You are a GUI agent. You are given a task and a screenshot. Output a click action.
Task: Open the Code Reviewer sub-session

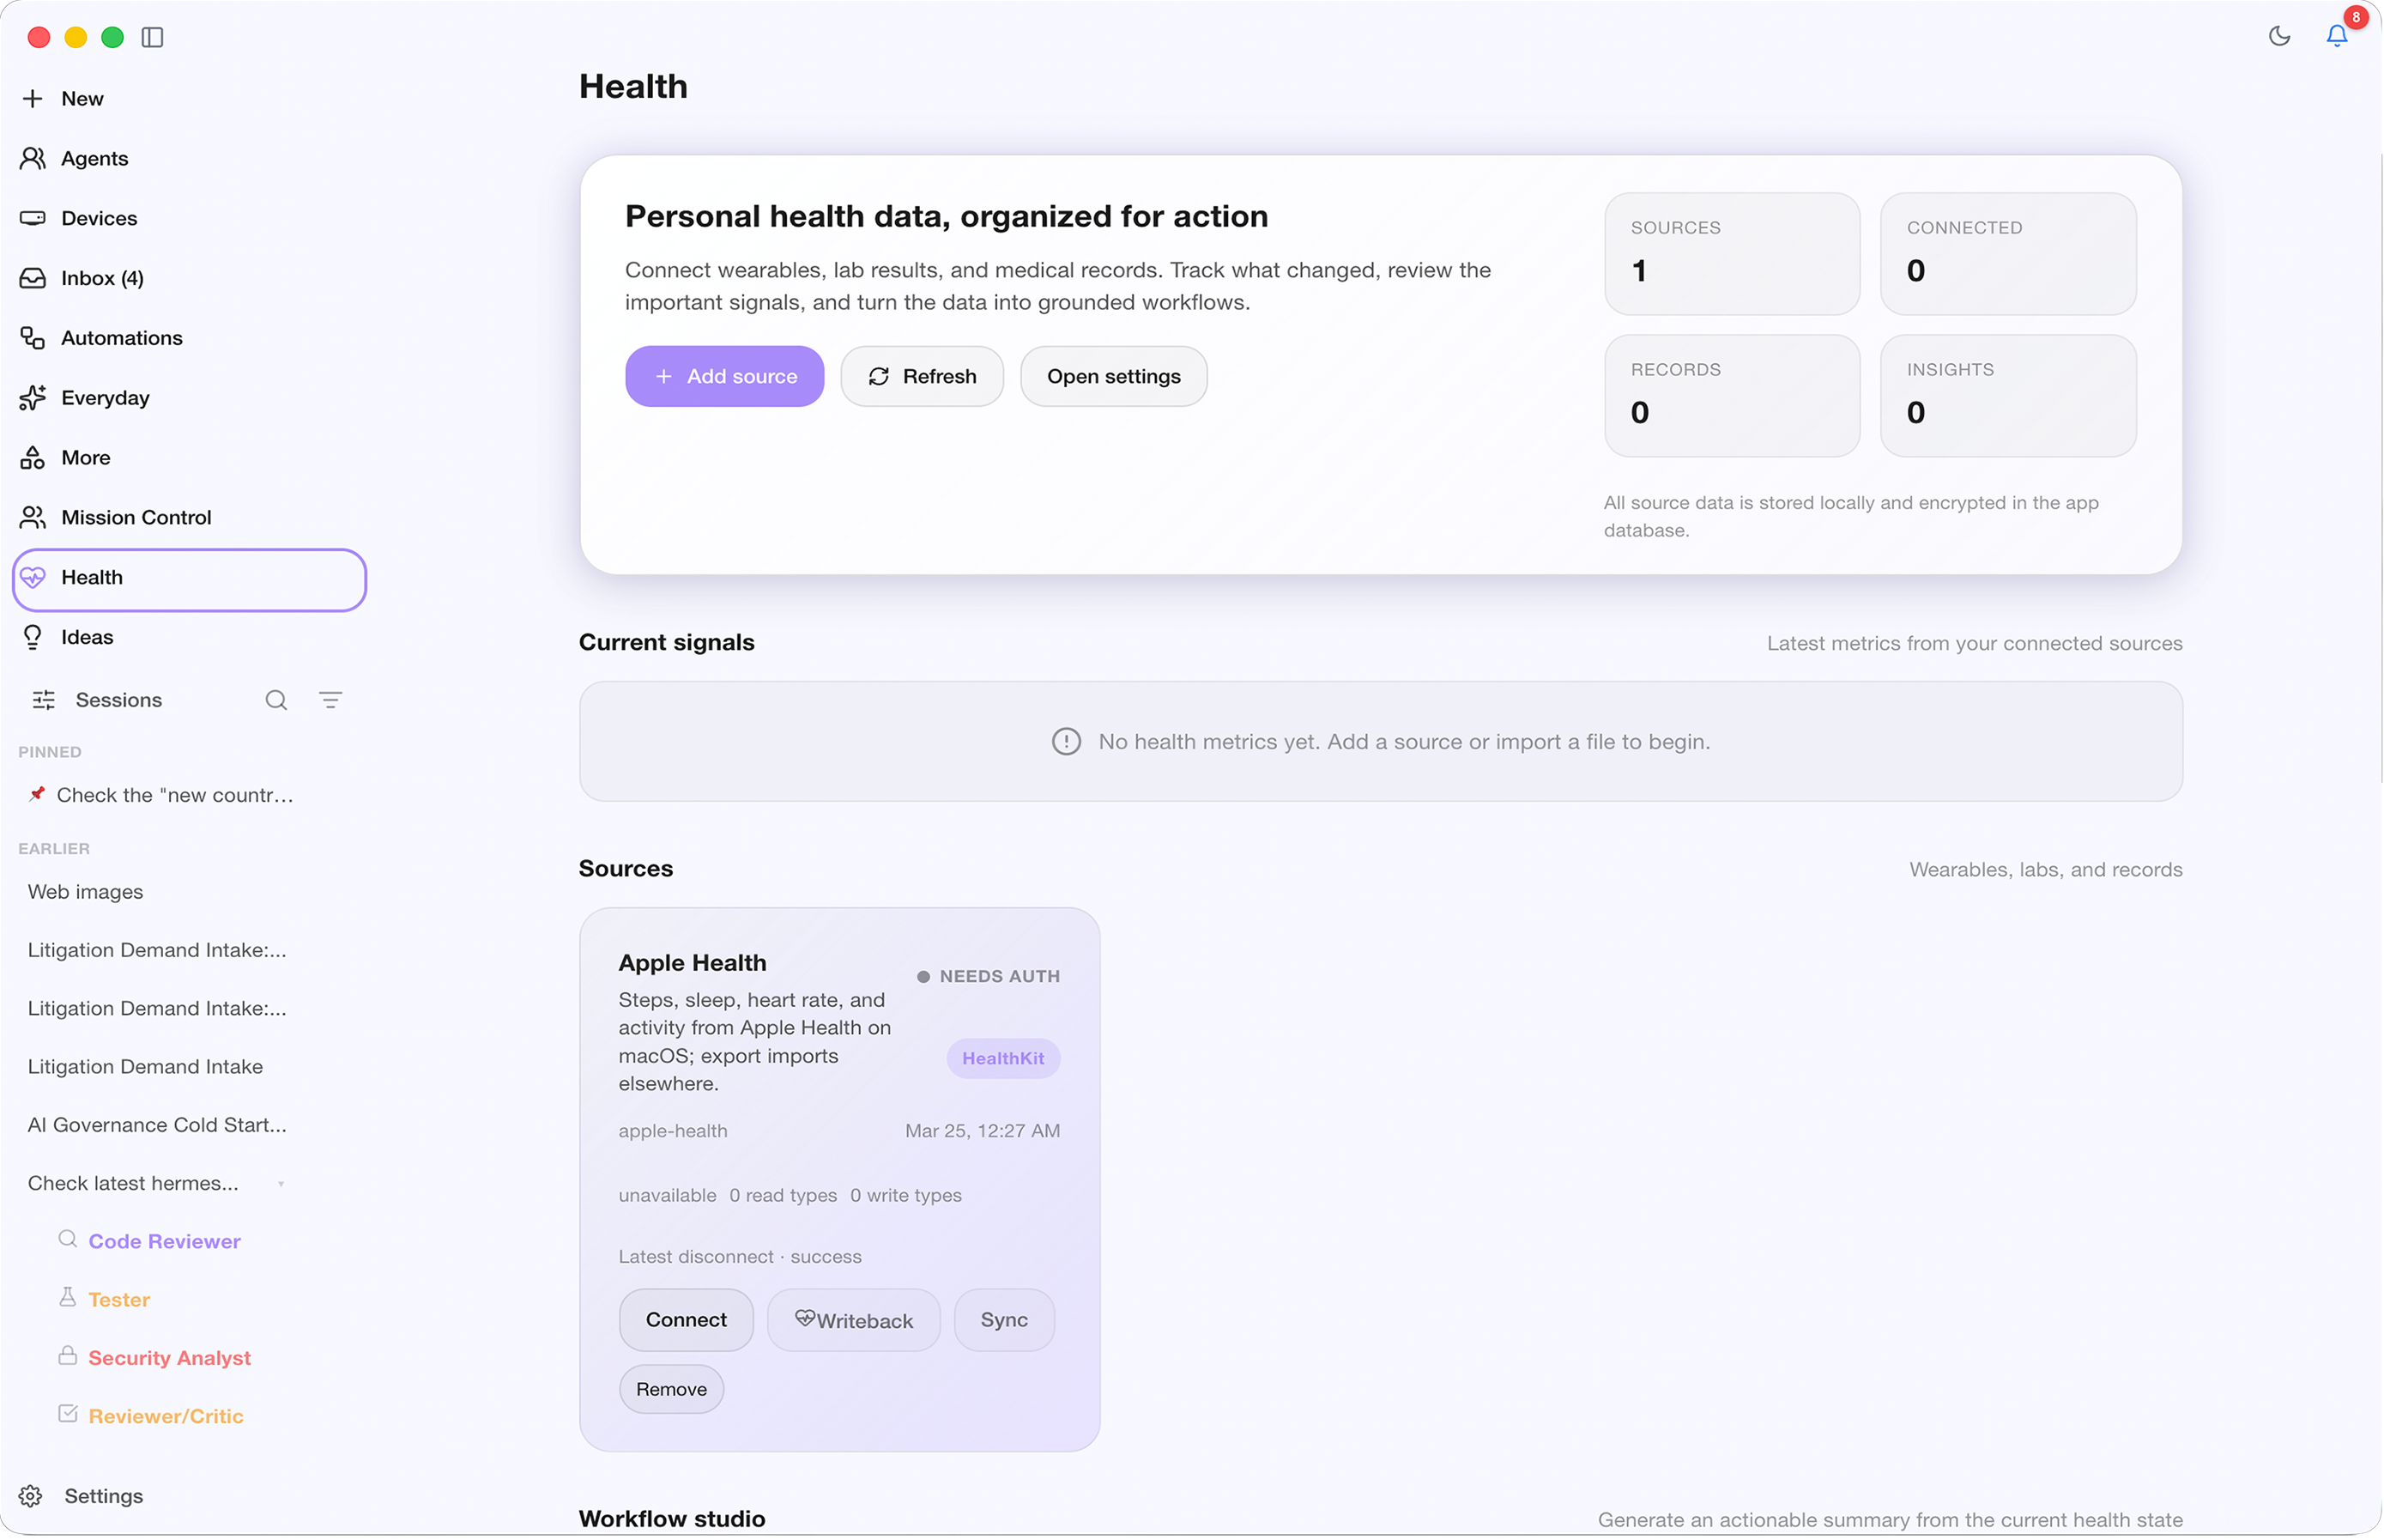[165, 1242]
